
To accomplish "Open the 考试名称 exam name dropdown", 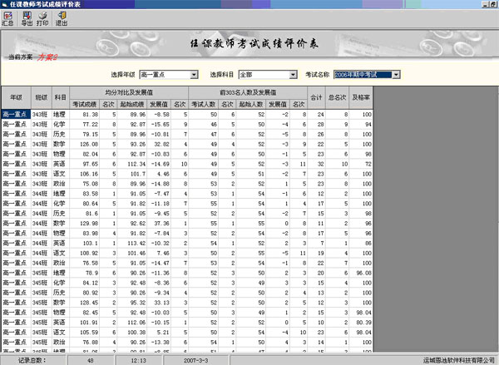I will coord(396,75).
